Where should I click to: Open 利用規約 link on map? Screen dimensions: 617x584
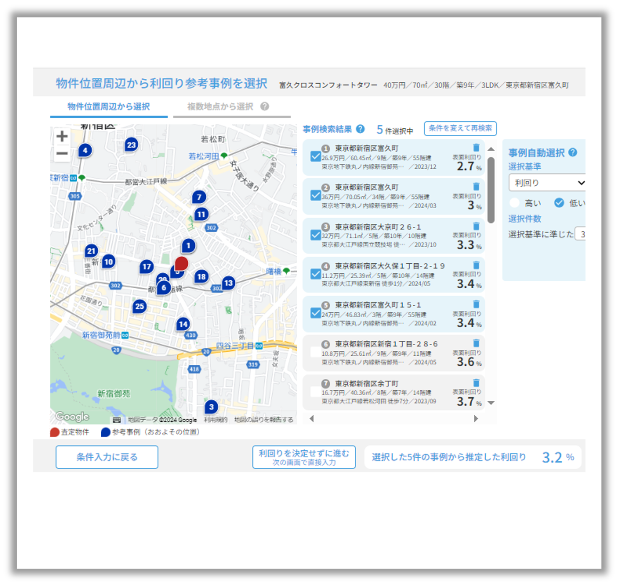click(x=216, y=420)
